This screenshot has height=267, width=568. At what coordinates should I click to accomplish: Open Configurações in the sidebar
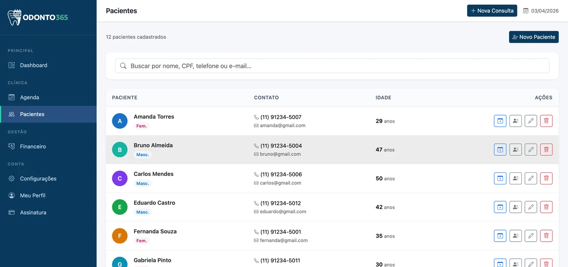(38, 179)
